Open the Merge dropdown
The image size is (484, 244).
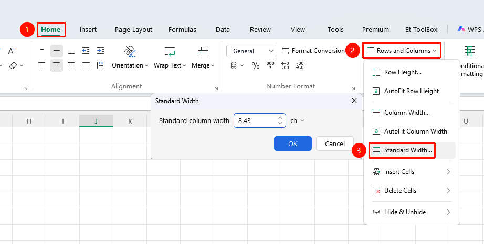point(203,65)
